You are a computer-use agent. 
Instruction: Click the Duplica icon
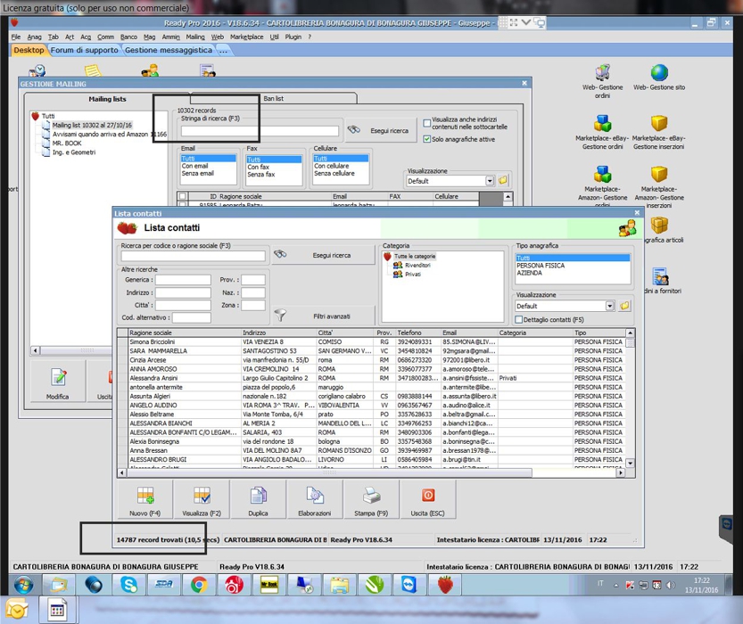[x=259, y=496]
